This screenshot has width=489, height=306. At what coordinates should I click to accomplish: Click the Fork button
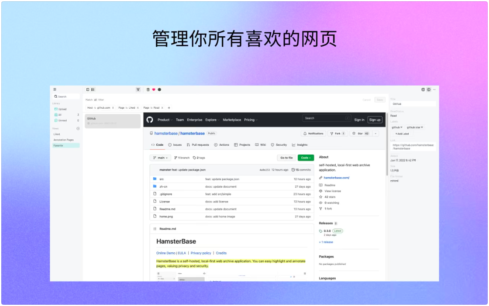pyautogui.click(x=337, y=133)
